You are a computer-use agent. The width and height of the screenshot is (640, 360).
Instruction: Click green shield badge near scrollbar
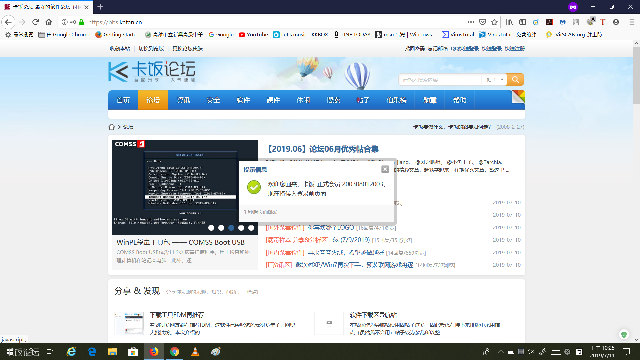[x=624, y=334]
